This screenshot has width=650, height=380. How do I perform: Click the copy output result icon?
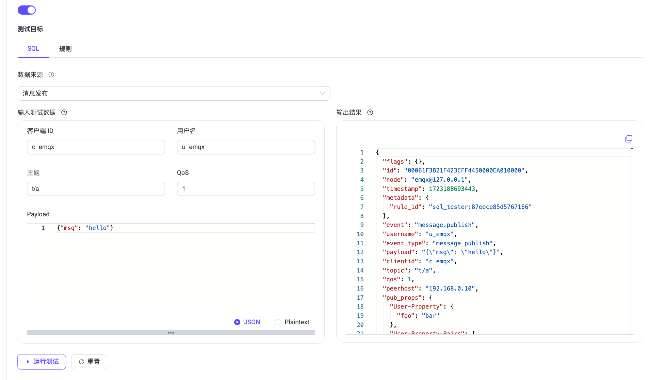(x=628, y=139)
